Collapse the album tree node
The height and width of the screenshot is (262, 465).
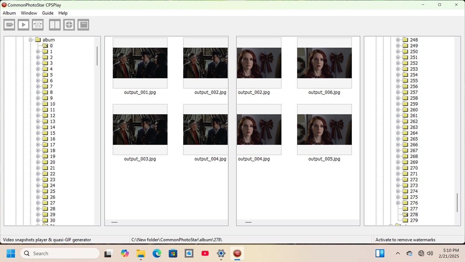(x=31, y=40)
